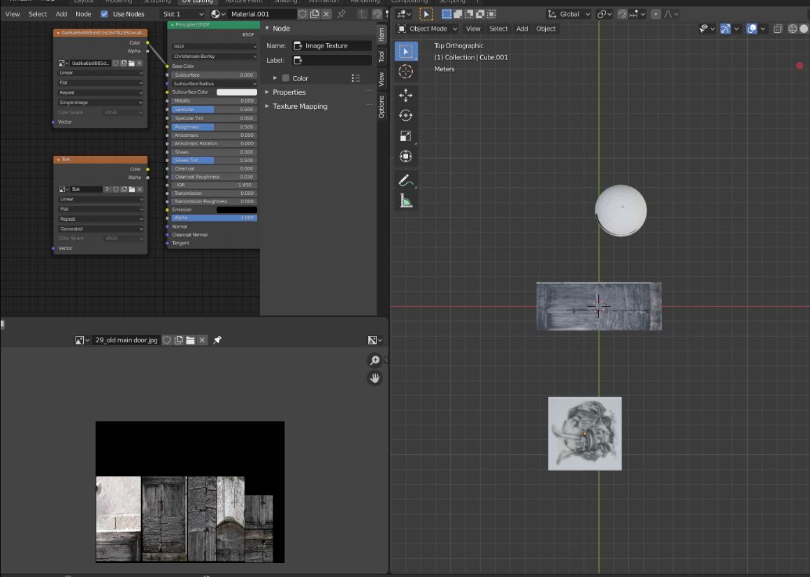
Task: Expand the Texture Mapping panel
Action: [x=299, y=106]
